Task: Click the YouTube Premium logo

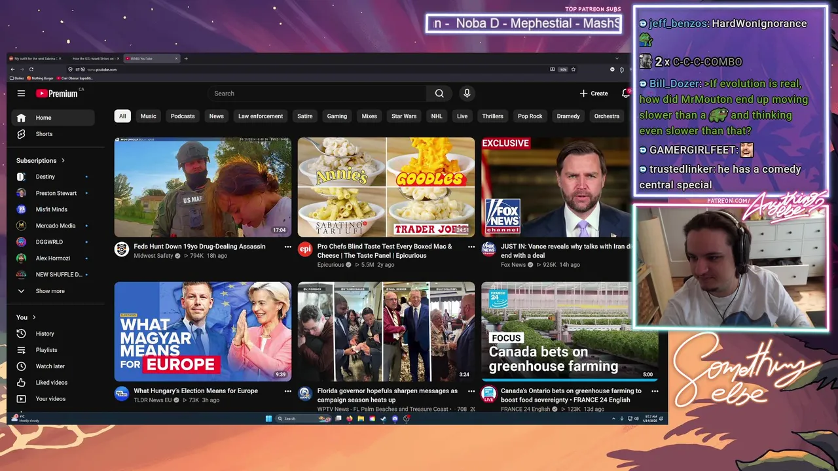Action: 57,94
